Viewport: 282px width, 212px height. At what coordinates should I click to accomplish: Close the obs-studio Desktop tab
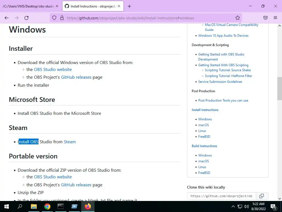[57, 6]
